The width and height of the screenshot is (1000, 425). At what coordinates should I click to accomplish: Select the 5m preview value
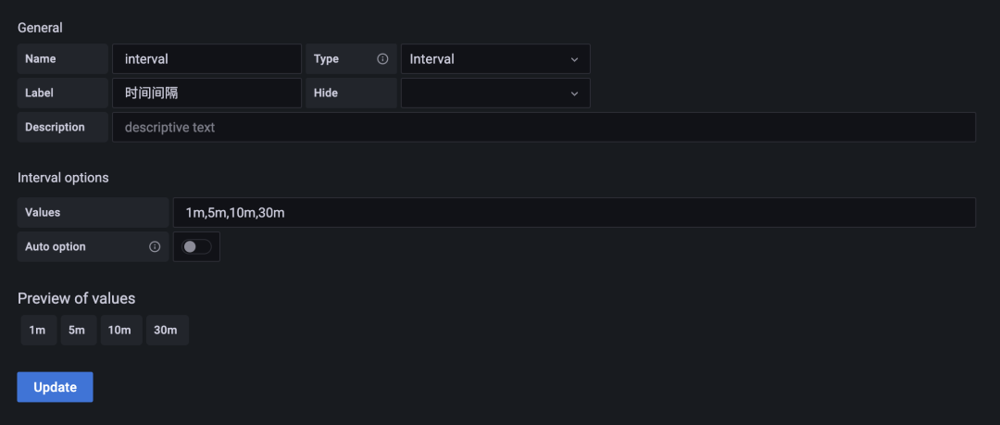coord(78,331)
